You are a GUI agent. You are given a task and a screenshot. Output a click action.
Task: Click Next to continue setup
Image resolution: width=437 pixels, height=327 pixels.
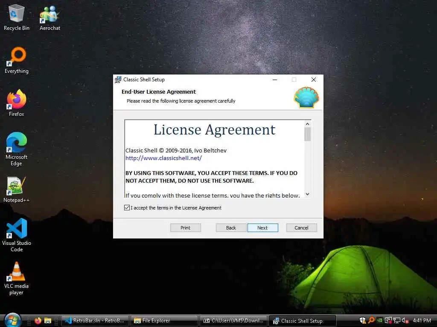pos(262,228)
